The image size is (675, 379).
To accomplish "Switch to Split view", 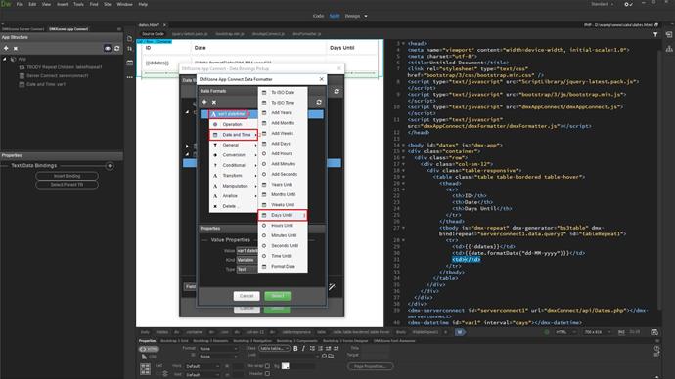I will pos(335,16).
